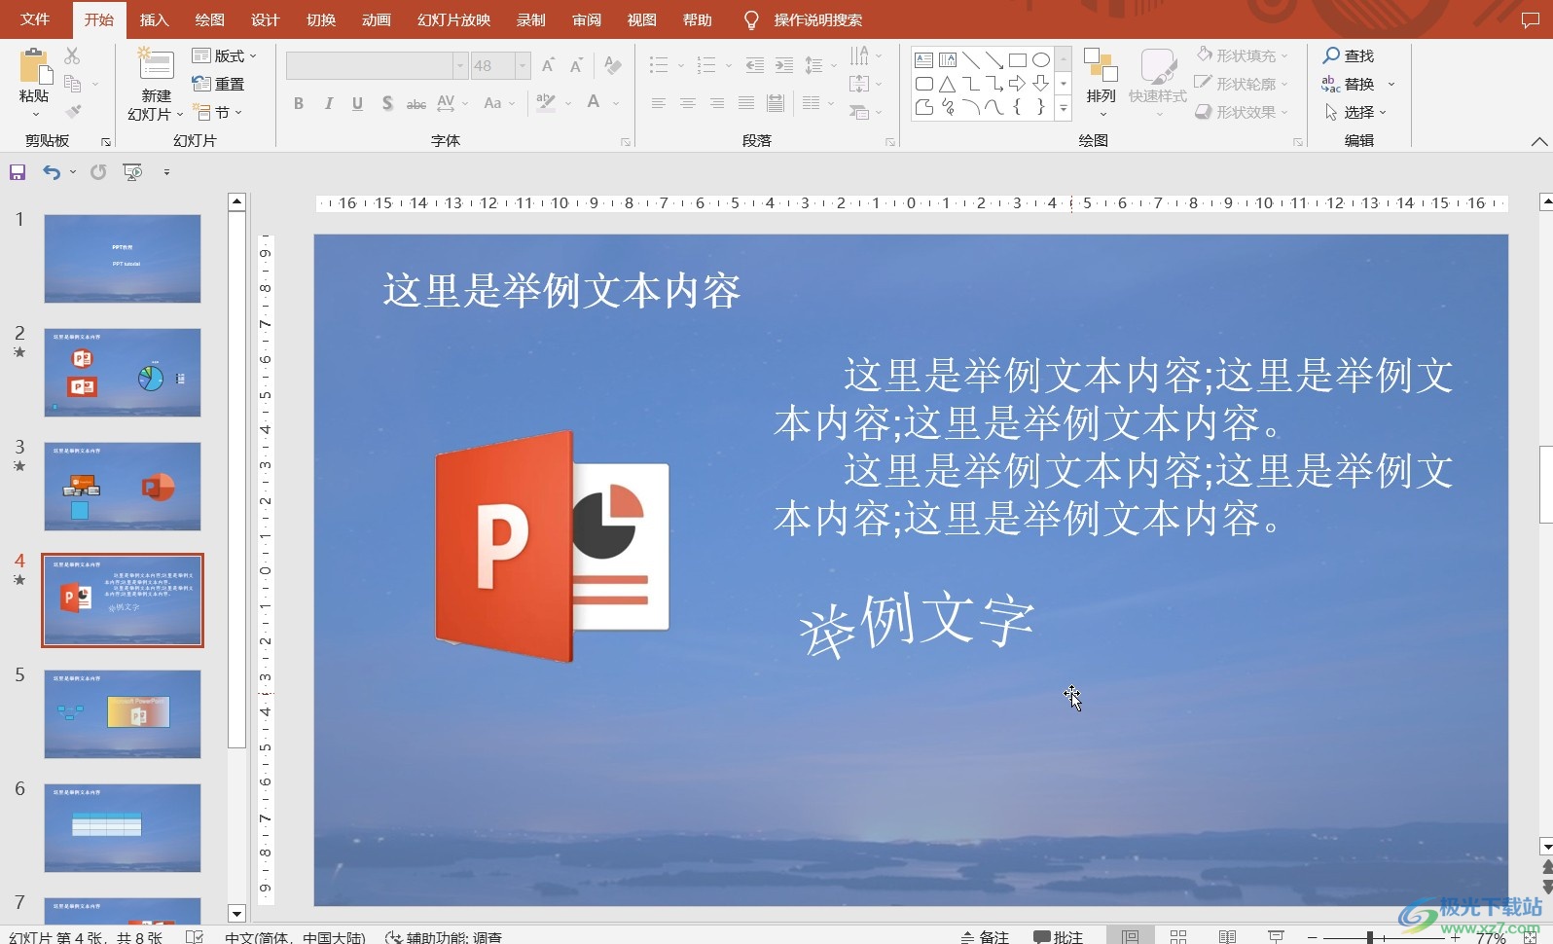This screenshot has width=1553, height=944.
Task: Click the Save icon in quick access
Action: point(18,172)
